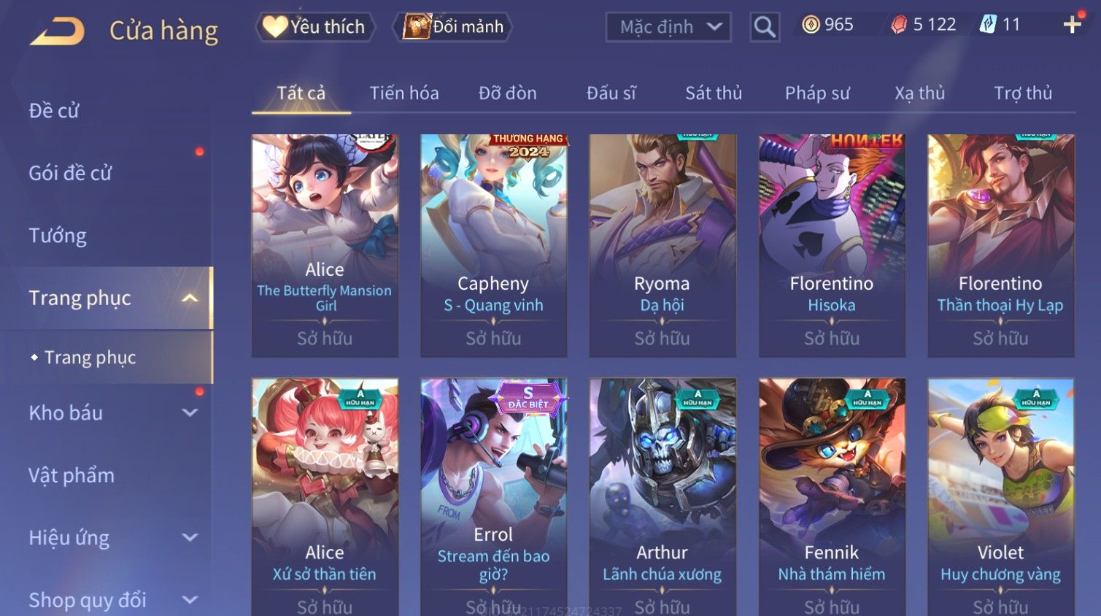Select the Tiến hóa tab
Screen dimensions: 1101x616
tap(404, 93)
